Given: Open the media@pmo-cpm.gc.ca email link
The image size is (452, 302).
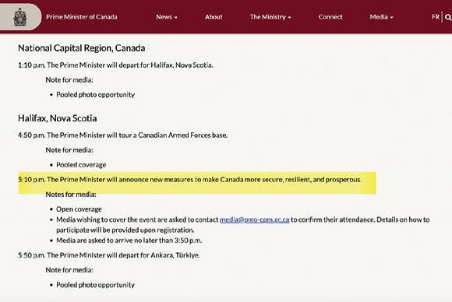Looking at the screenshot, I should (254, 219).
